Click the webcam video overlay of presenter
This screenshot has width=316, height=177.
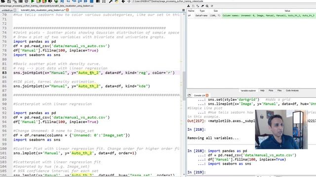[281, 129]
